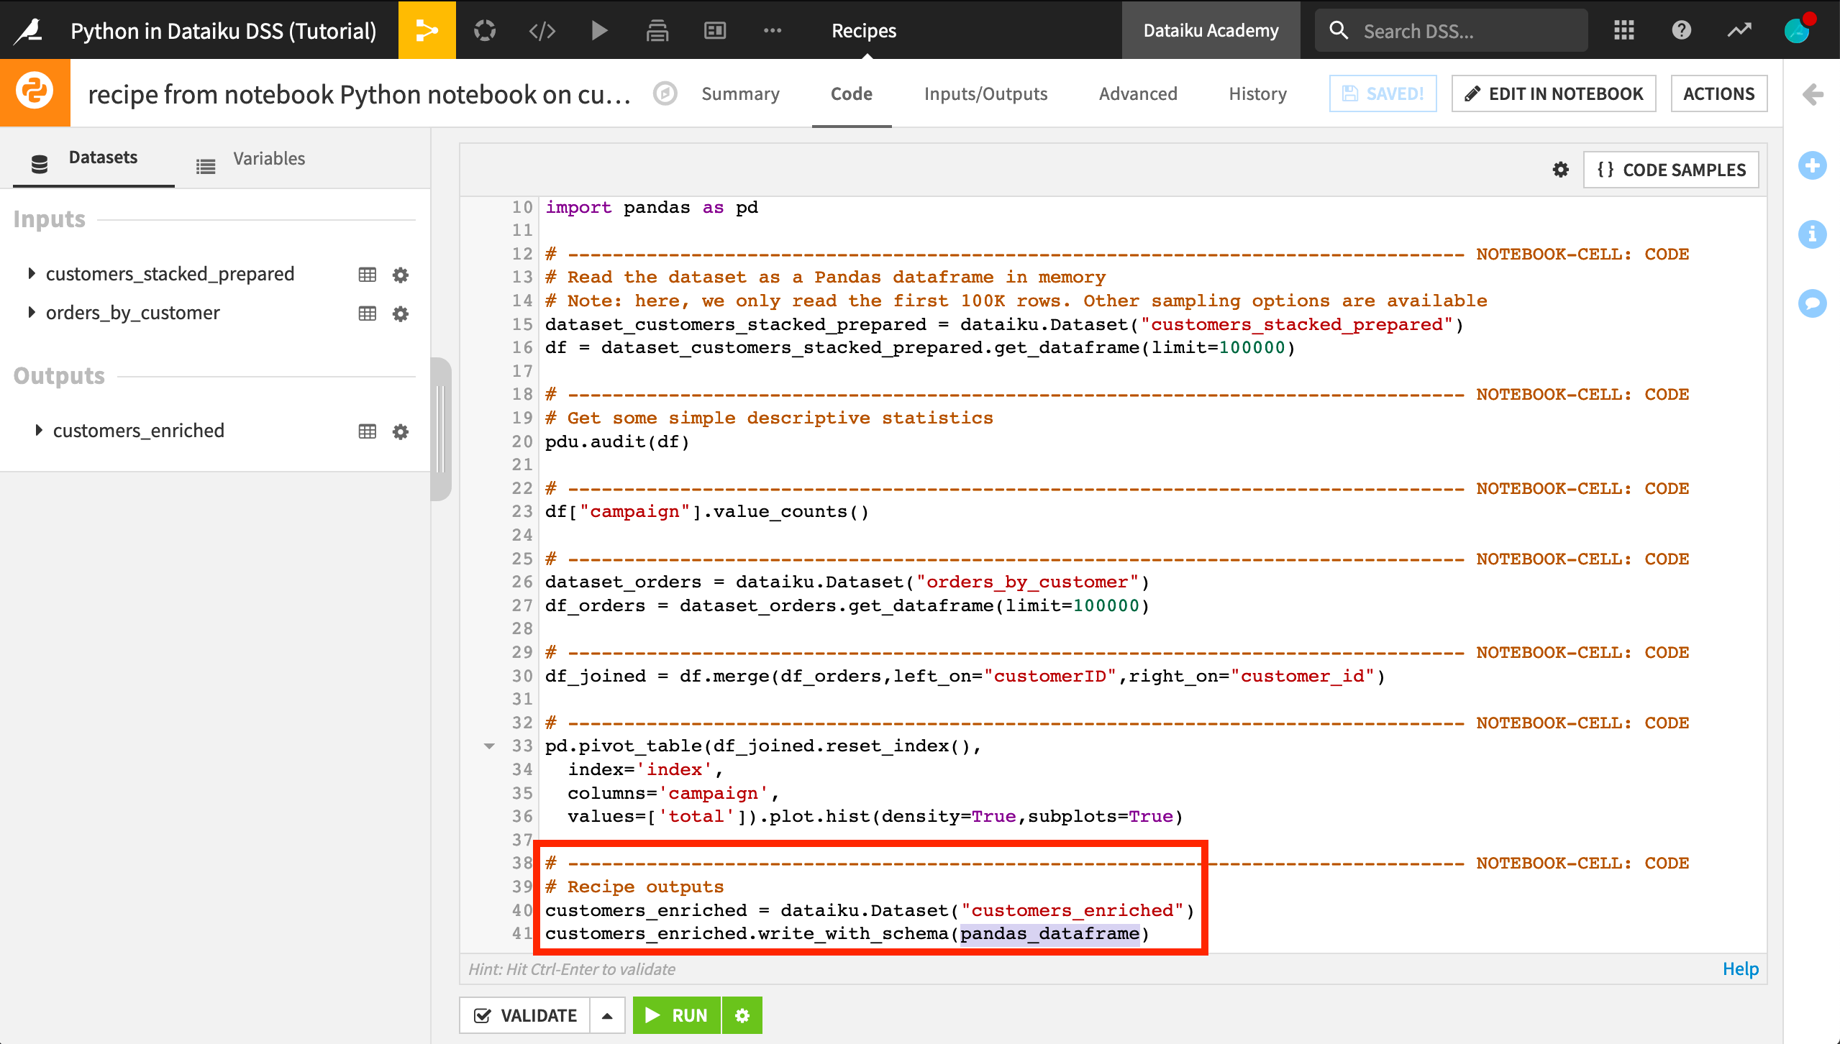Open table view for customers_enriched

pyautogui.click(x=367, y=431)
